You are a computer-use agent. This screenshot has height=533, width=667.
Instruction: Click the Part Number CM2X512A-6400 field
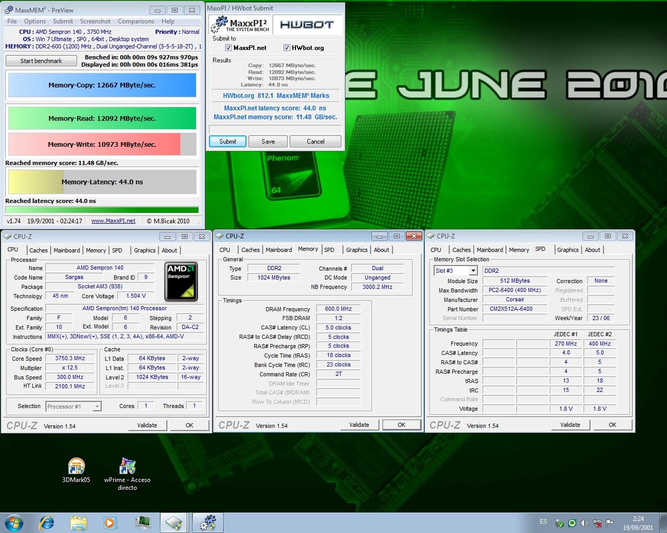pyautogui.click(x=515, y=309)
